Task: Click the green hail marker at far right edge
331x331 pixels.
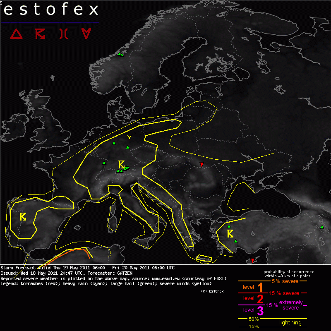Action: (x=322, y=227)
